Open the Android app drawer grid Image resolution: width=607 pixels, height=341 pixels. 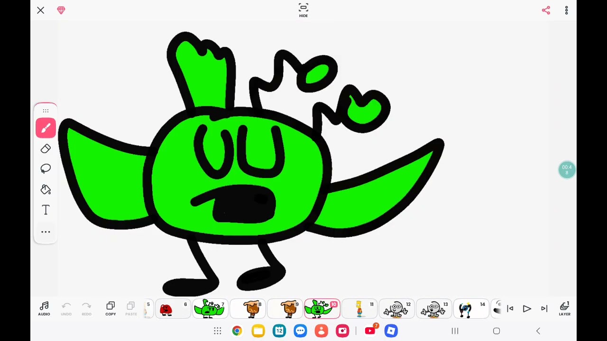(217, 331)
